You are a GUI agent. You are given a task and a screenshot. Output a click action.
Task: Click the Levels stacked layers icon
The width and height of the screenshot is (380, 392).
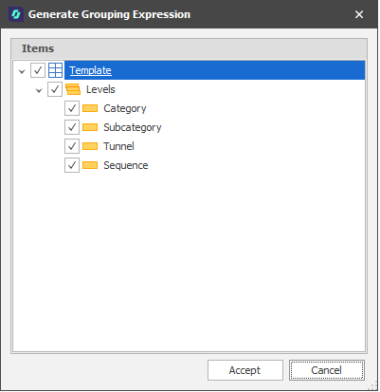click(73, 89)
